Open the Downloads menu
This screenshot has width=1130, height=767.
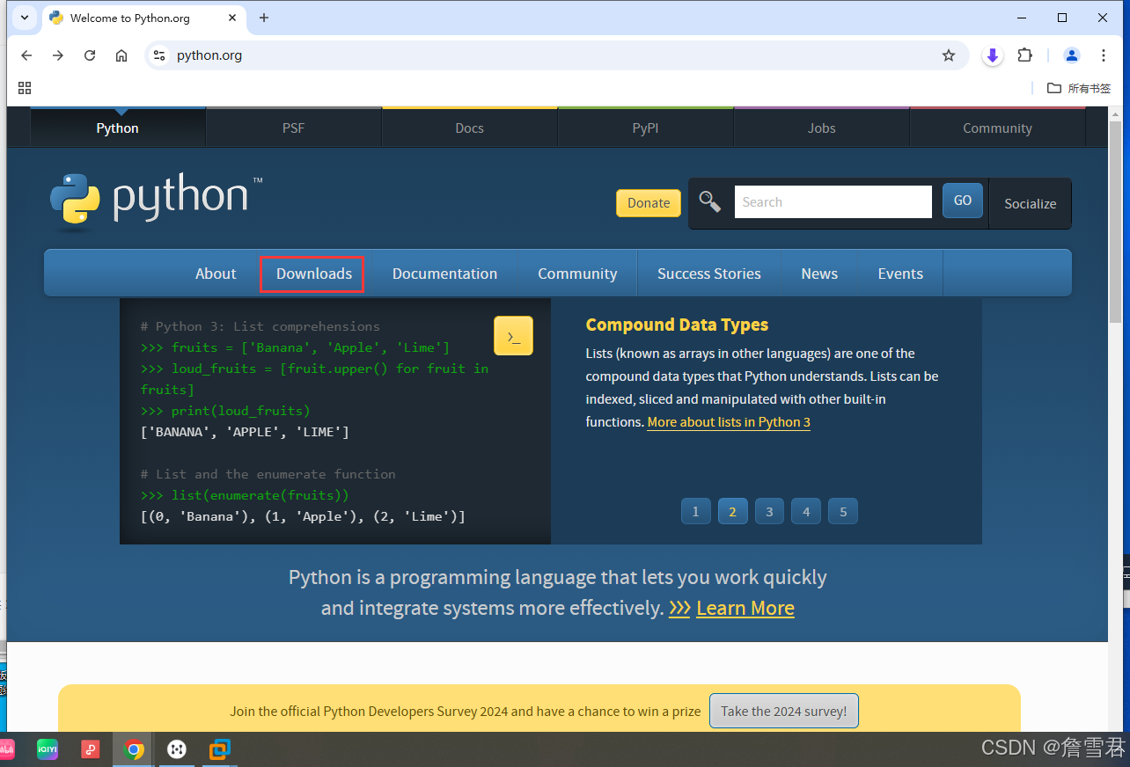[313, 274]
